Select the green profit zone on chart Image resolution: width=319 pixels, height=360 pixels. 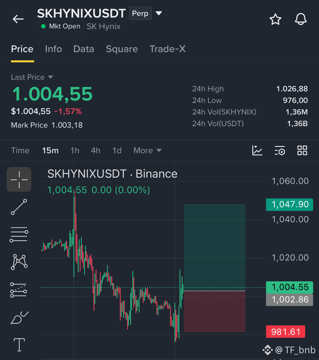(x=215, y=247)
